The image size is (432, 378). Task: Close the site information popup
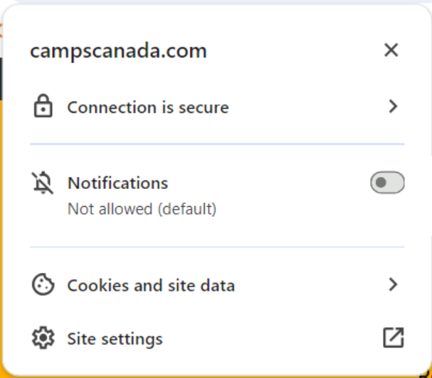click(391, 50)
